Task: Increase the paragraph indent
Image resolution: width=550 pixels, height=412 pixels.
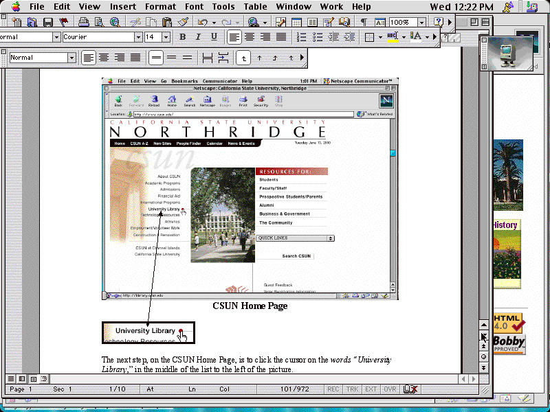Action: 349,37
